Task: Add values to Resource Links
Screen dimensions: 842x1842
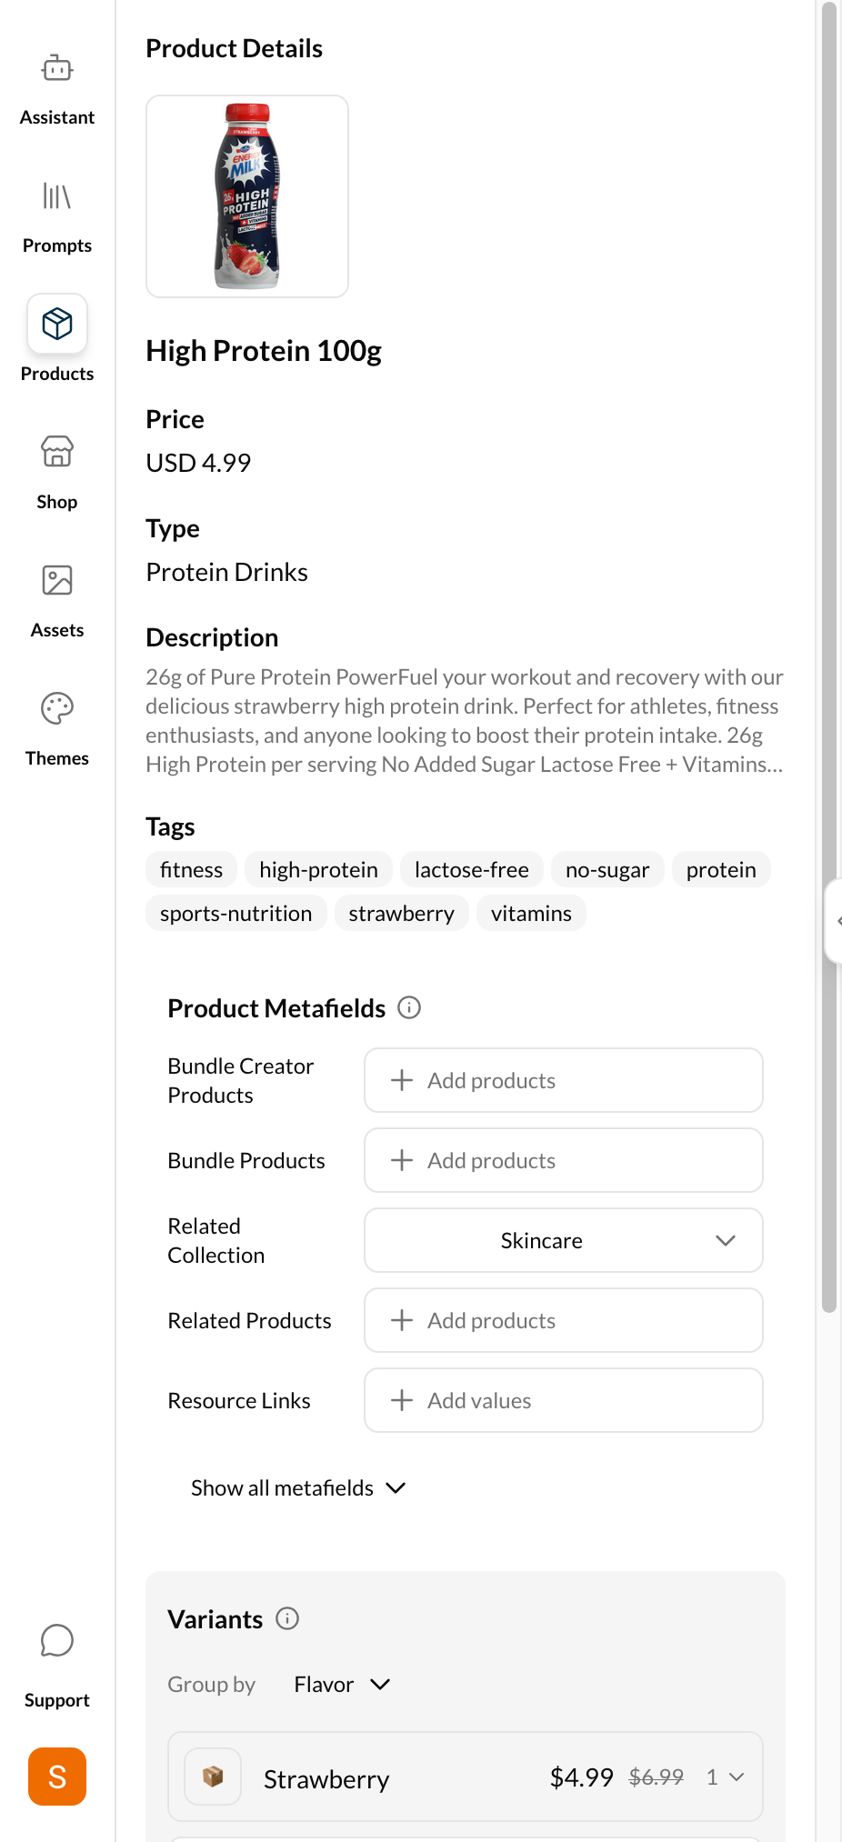Action: [562, 1400]
